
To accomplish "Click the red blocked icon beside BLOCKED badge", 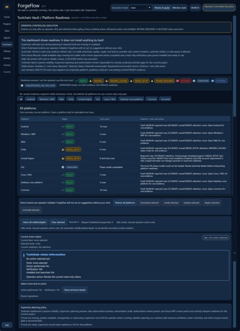I will click(x=177, y=81).
